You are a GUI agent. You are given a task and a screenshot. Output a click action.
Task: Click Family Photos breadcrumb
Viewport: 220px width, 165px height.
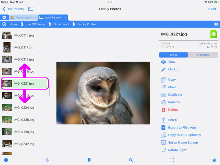point(87,24)
